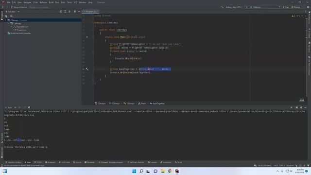Open the Terminal bottom tab
Screen dimensions: 311x175
click(x=89, y=162)
